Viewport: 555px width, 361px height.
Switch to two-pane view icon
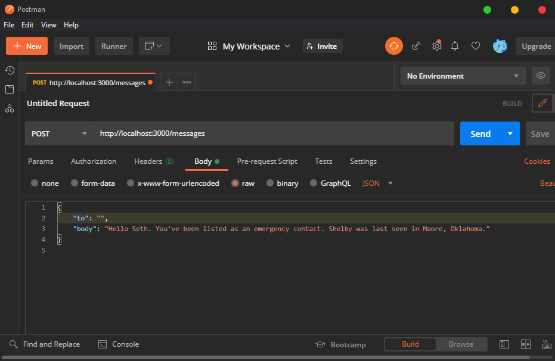click(526, 344)
